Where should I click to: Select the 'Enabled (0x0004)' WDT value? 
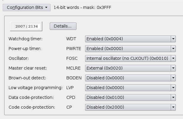[104, 39]
